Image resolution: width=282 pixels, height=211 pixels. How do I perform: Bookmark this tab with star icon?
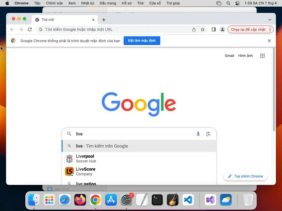click(203, 29)
